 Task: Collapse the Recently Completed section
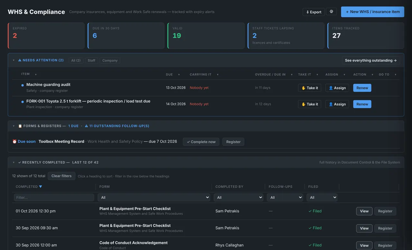coord(14,163)
